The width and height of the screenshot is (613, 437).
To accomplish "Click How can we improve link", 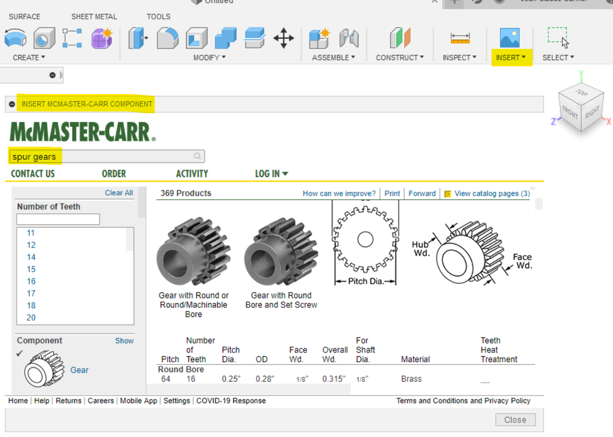I will (339, 194).
